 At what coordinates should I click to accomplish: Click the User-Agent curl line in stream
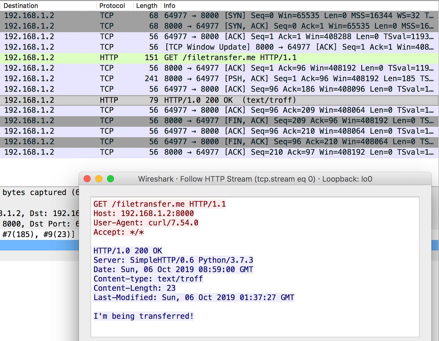[x=146, y=223]
